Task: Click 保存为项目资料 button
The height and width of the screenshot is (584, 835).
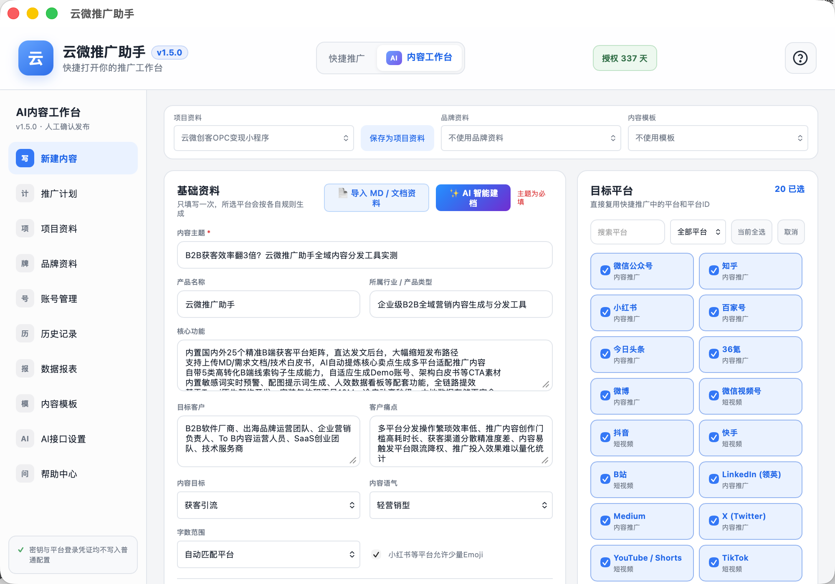Action: coord(397,138)
